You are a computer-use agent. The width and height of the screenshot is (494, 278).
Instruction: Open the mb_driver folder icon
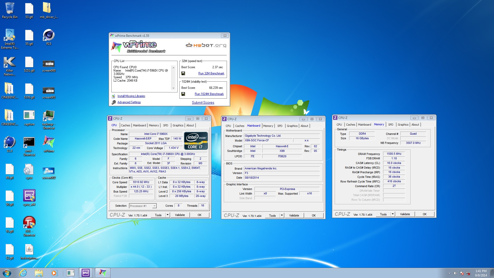tap(49, 11)
